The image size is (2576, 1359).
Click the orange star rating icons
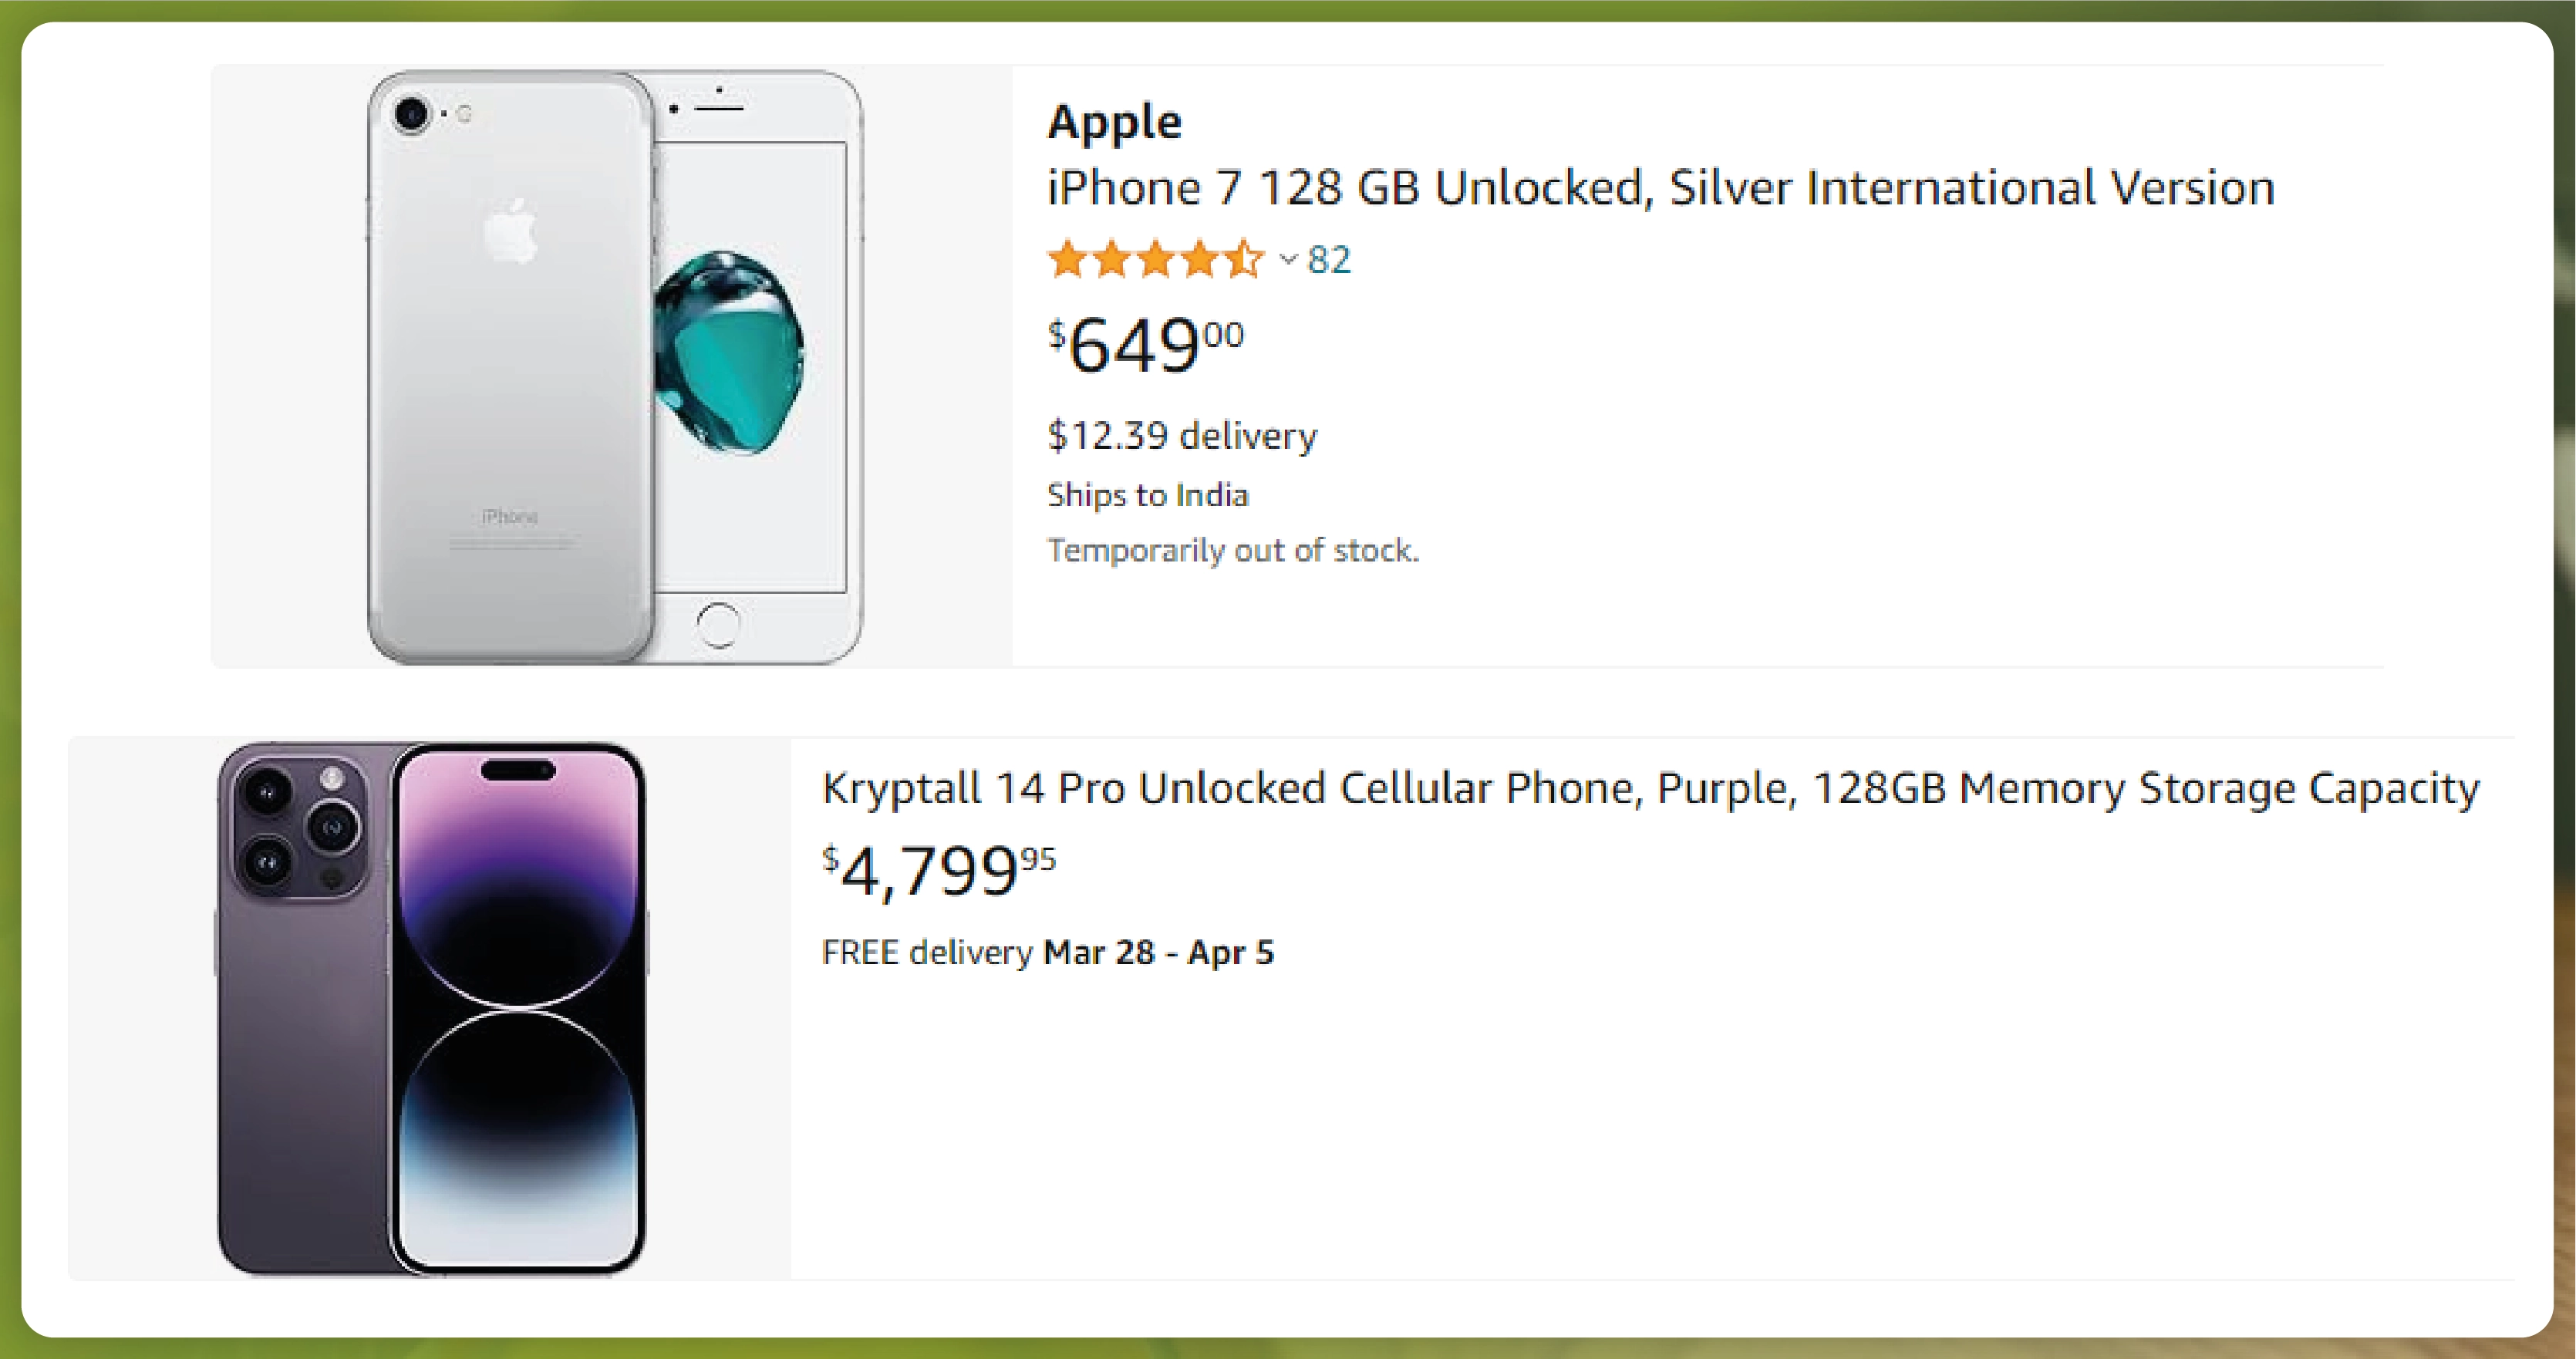[x=1155, y=259]
